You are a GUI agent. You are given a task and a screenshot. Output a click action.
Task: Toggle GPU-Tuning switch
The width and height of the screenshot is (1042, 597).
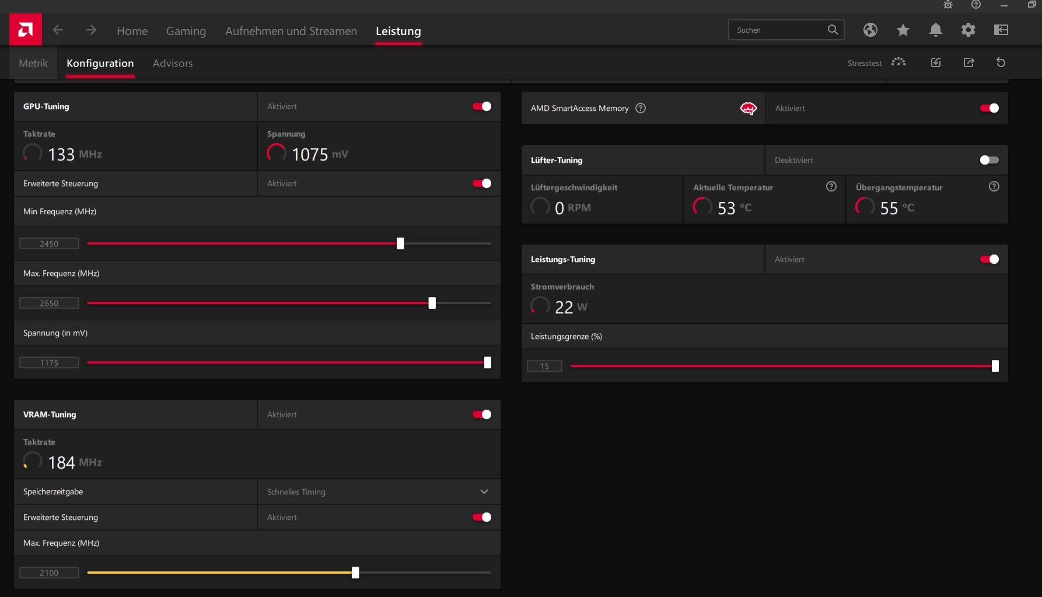click(x=482, y=106)
